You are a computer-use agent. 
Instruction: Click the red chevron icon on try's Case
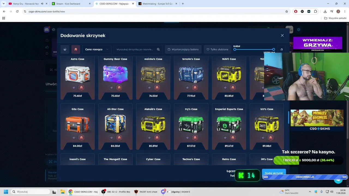tap(195, 137)
